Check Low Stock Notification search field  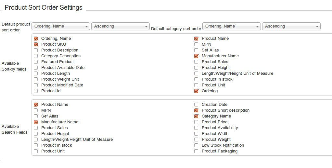196,145
